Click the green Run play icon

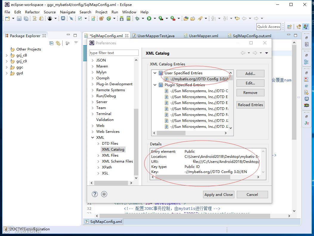click(x=149, y=18)
